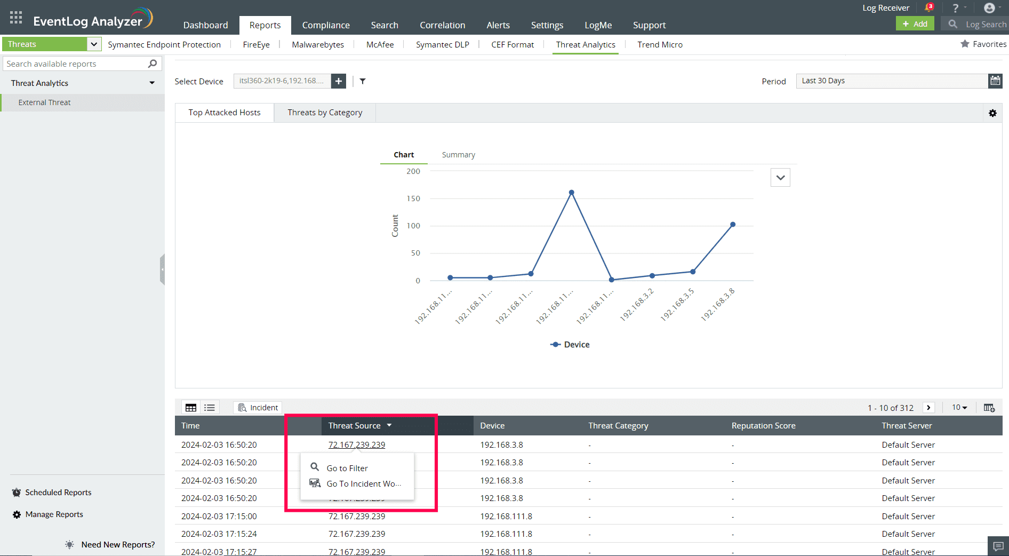
Task: Open the add column icon next to page size
Action: click(x=989, y=407)
